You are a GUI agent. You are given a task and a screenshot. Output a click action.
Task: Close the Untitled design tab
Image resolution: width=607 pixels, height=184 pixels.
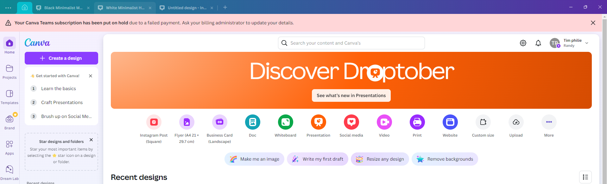(212, 8)
